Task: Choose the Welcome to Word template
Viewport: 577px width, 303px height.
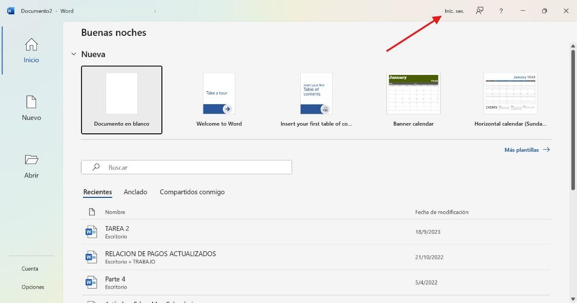Action: pyautogui.click(x=219, y=100)
